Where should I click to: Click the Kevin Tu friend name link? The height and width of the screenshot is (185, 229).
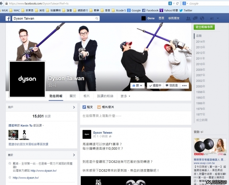(x=26, y=126)
